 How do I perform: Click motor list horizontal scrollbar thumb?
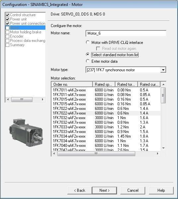pyautogui.click(x=96, y=153)
